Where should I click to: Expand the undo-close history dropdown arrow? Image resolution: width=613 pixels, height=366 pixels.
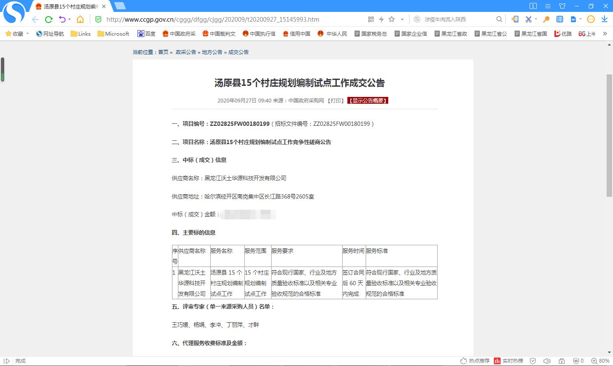click(x=69, y=20)
